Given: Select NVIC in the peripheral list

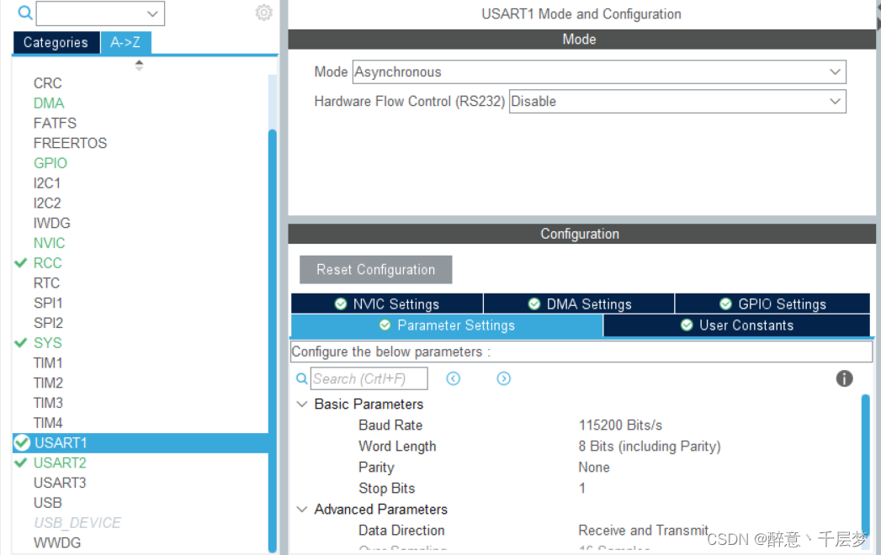Looking at the screenshot, I should [x=50, y=243].
